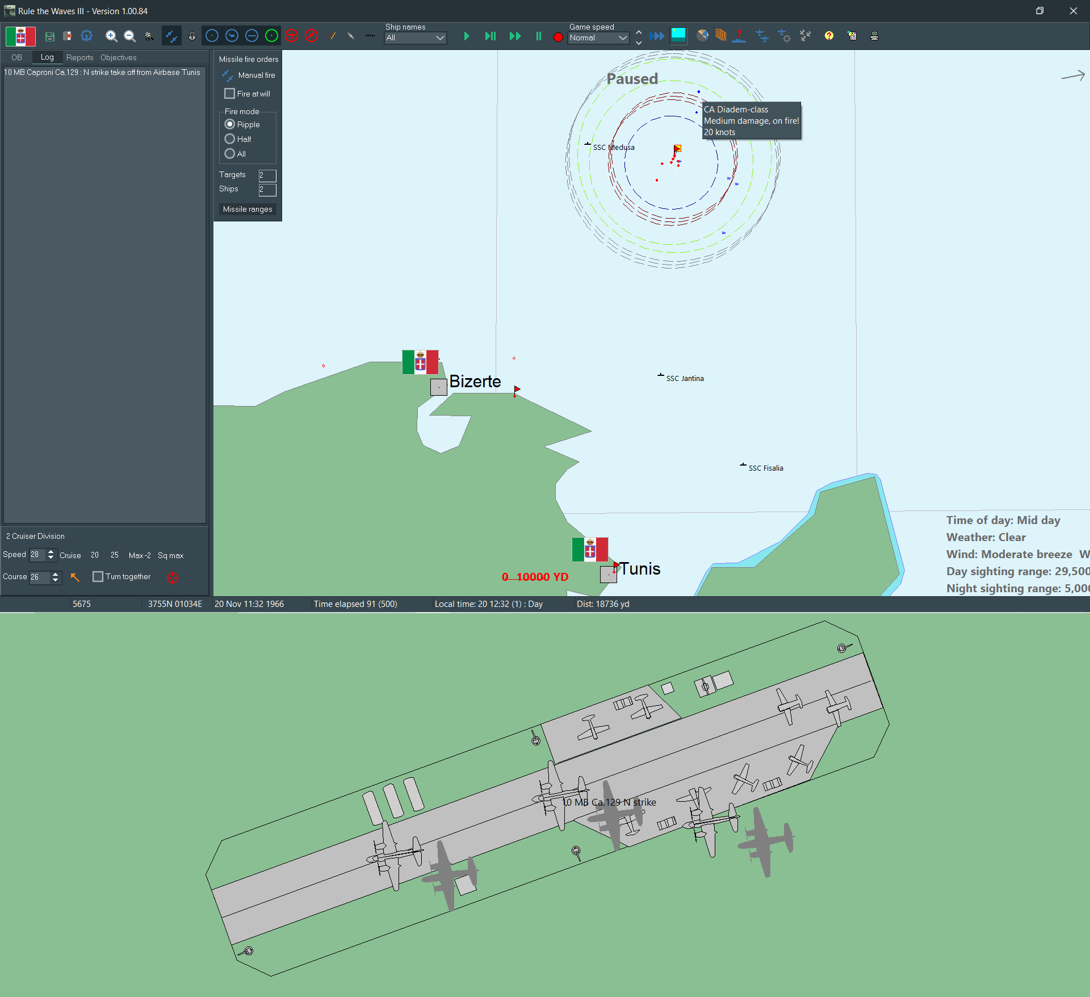Click the orange course direction arrow icon
This screenshot has height=997, width=1090.
75,577
